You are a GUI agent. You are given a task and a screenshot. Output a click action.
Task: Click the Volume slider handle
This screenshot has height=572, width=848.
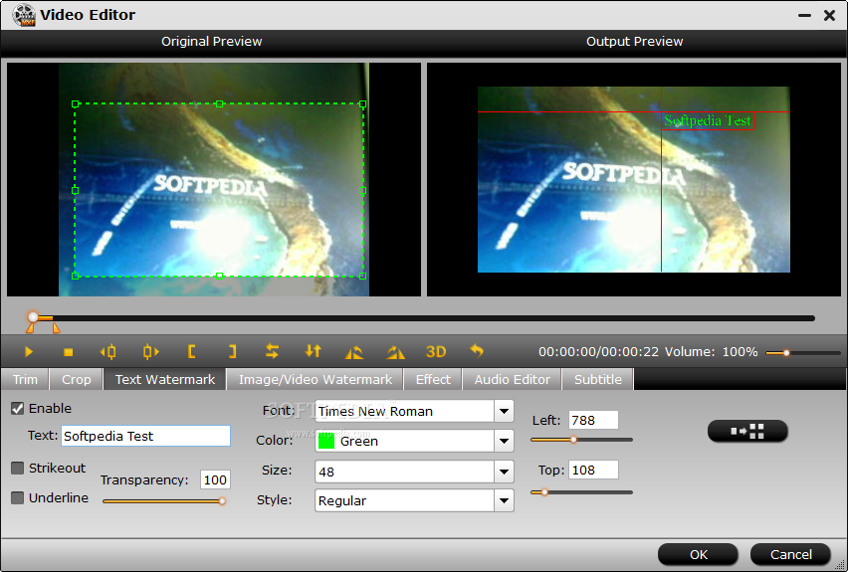pyautogui.click(x=787, y=353)
